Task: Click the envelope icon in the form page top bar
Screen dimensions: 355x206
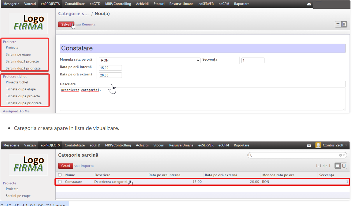Action: pyautogui.click(x=309, y=4)
